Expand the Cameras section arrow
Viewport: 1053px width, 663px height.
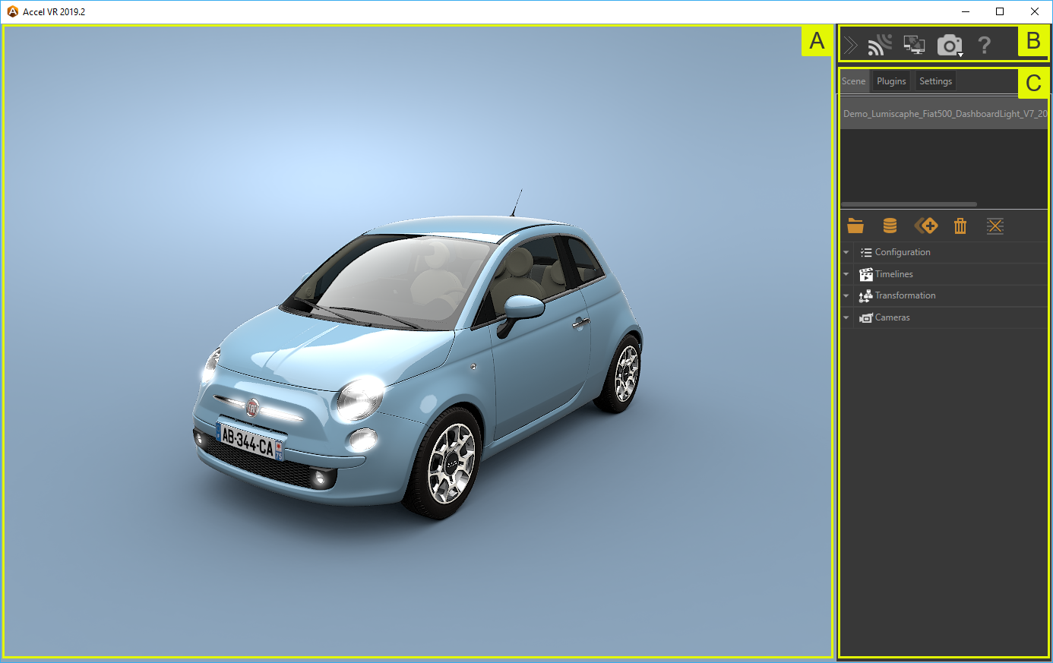point(846,318)
